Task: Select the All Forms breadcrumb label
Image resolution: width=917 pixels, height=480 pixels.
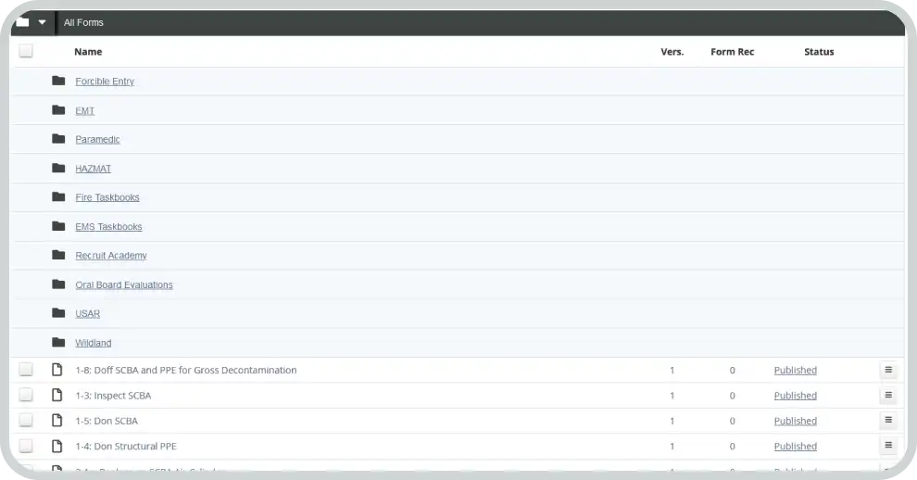Action: pyautogui.click(x=83, y=22)
